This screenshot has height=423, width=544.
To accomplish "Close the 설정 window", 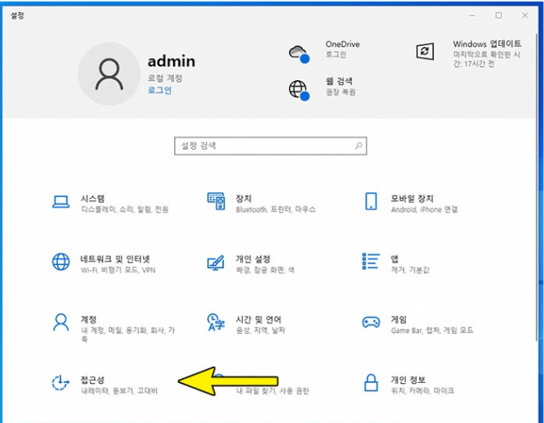I will 525,16.
